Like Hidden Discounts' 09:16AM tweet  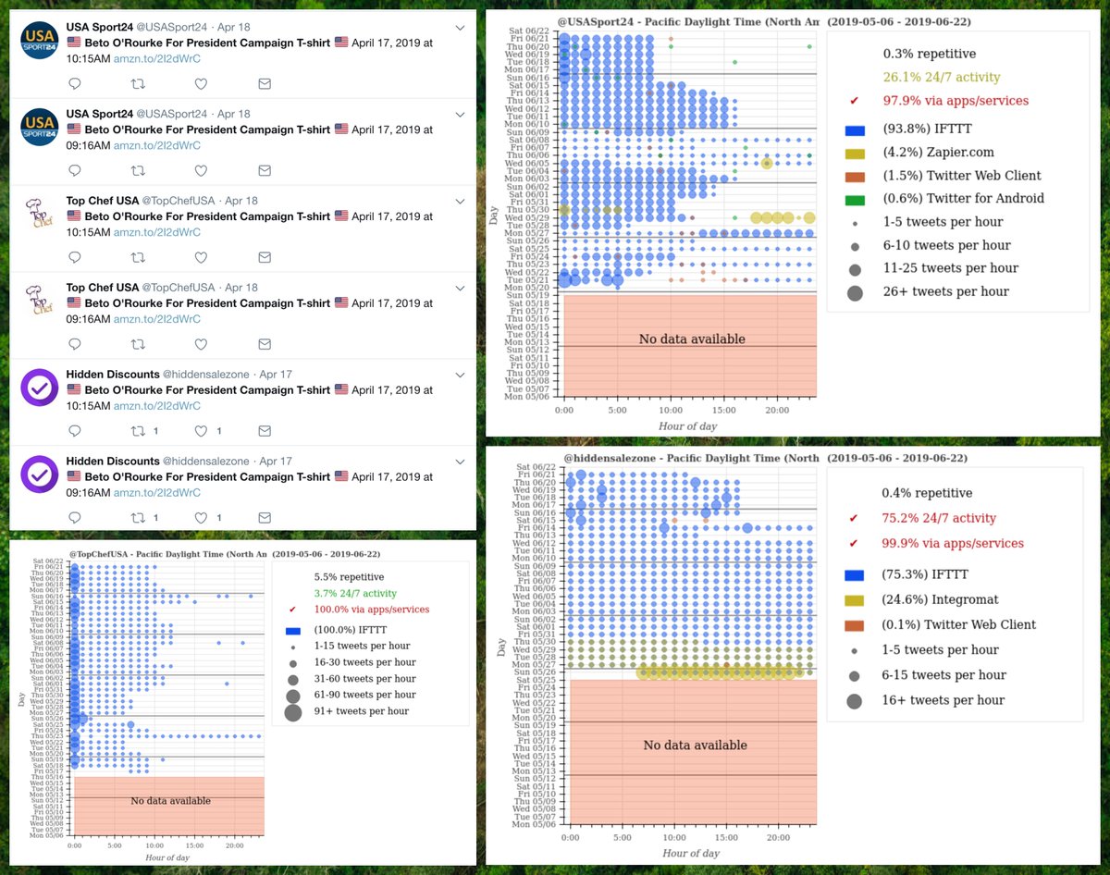click(201, 518)
